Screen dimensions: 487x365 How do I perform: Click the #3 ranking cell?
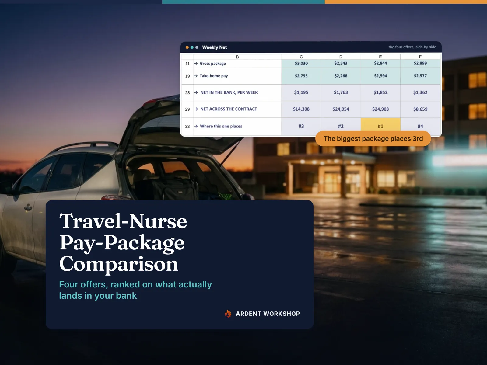301,126
